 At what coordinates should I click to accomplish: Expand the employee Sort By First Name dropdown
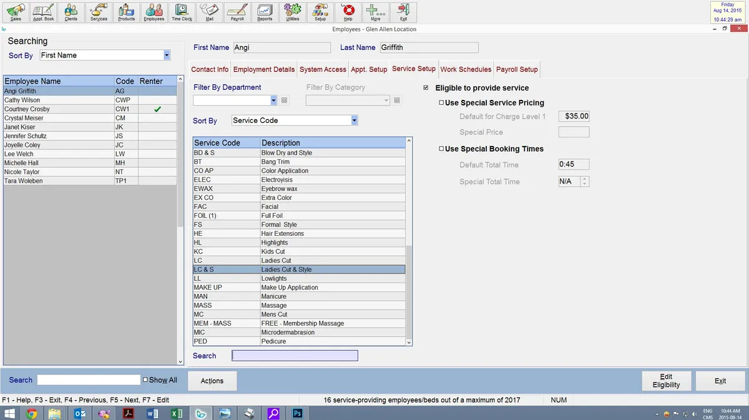167,56
